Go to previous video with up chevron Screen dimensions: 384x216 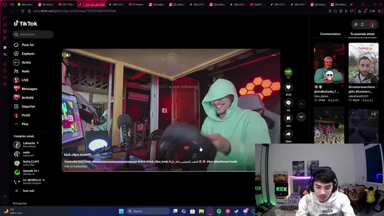point(301,104)
